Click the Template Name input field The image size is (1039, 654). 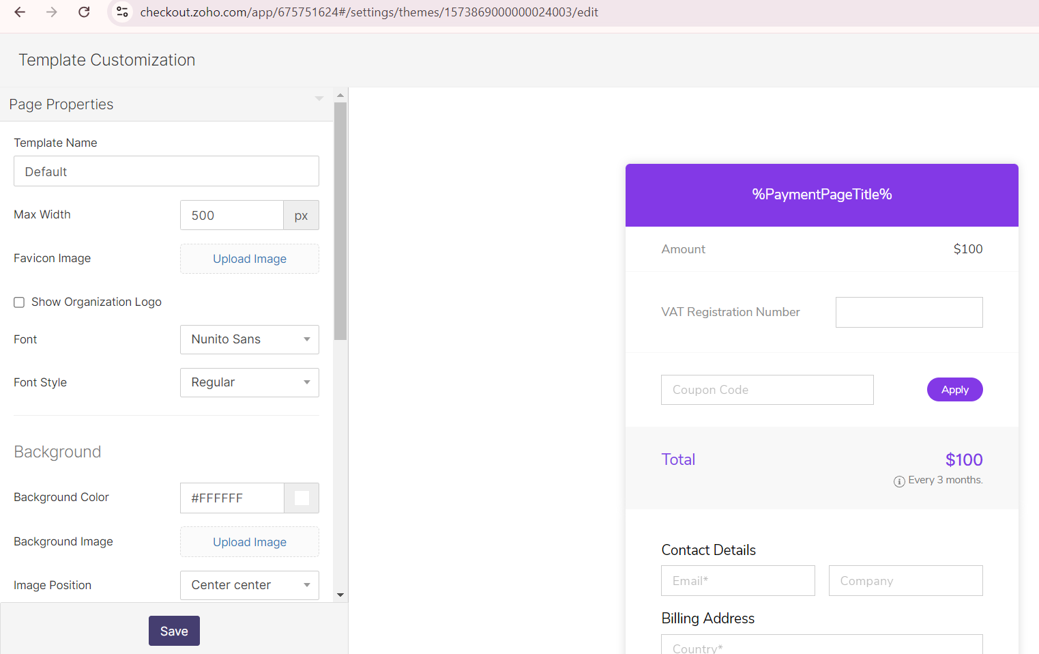point(166,171)
